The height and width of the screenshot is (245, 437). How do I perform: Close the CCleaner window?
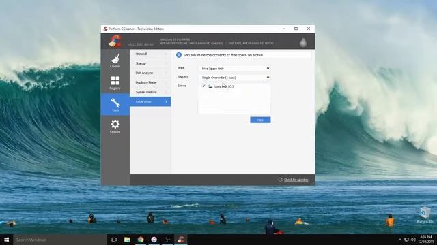coord(309,29)
